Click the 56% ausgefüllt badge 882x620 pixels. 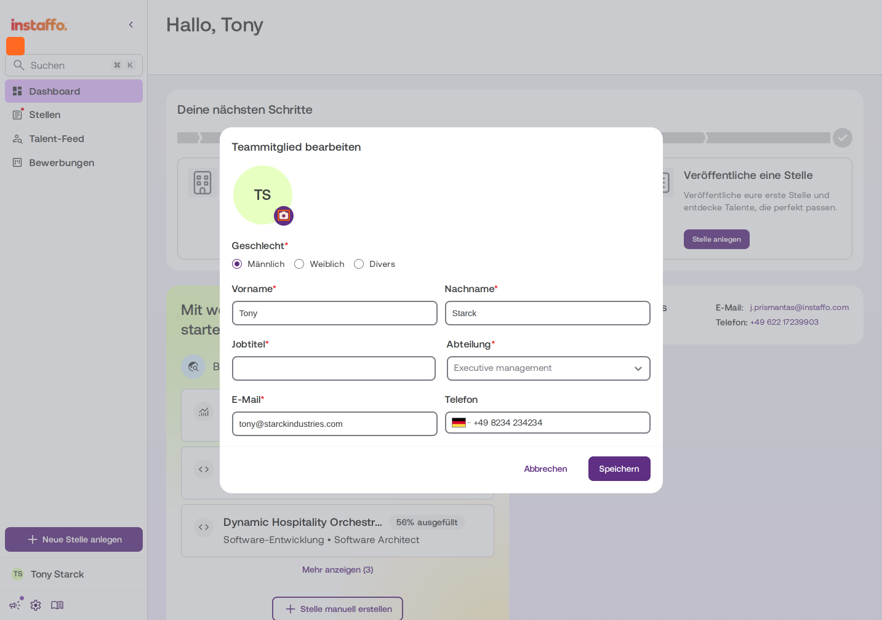(x=427, y=522)
